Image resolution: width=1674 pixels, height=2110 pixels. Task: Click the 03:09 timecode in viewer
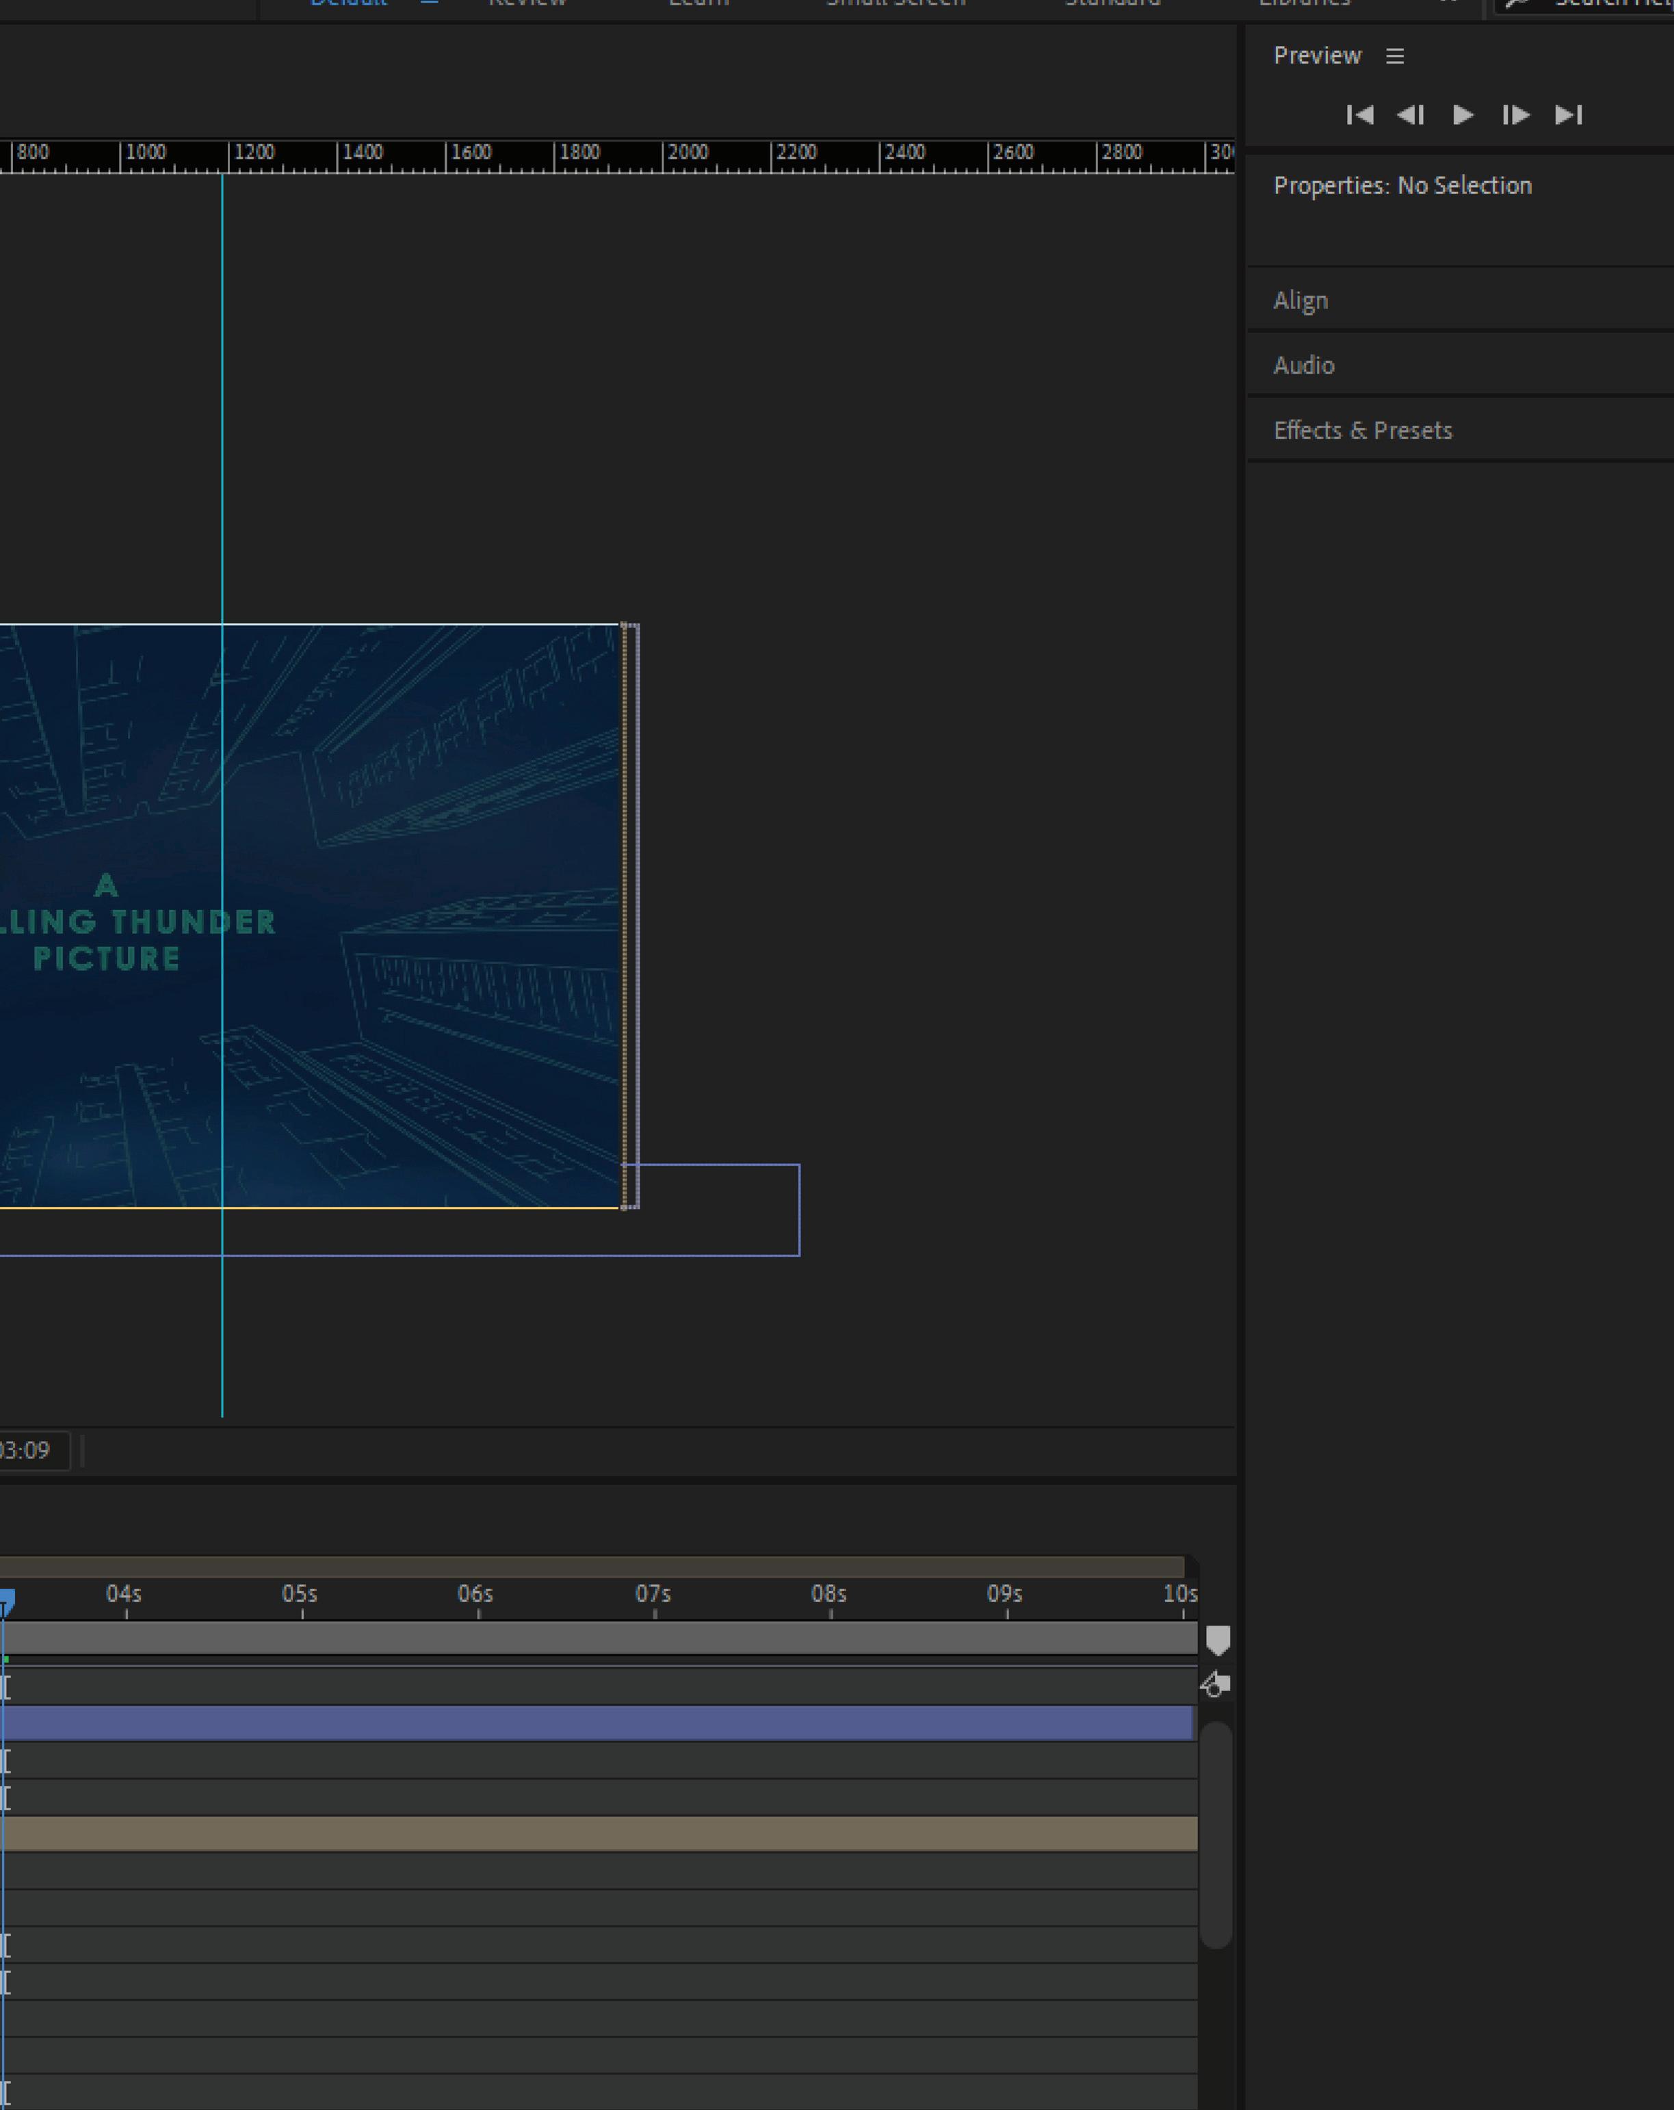(x=25, y=1450)
